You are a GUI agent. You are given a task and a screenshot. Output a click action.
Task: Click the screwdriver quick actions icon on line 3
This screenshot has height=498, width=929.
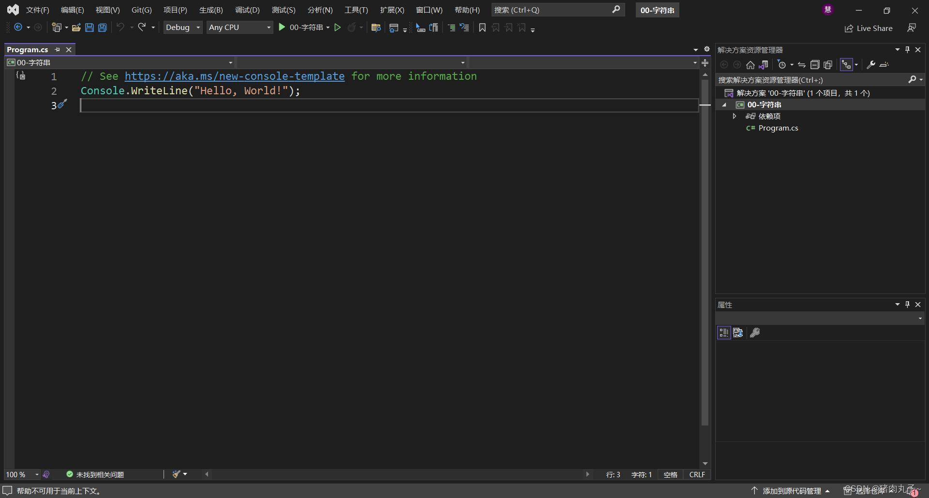point(62,103)
